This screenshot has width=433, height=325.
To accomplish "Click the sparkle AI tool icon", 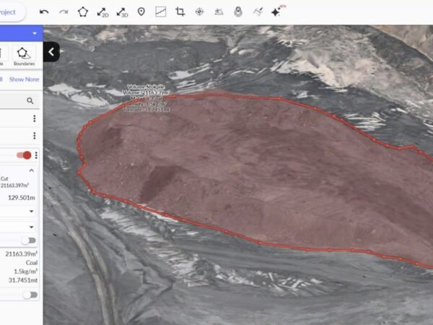I will (276, 12).
